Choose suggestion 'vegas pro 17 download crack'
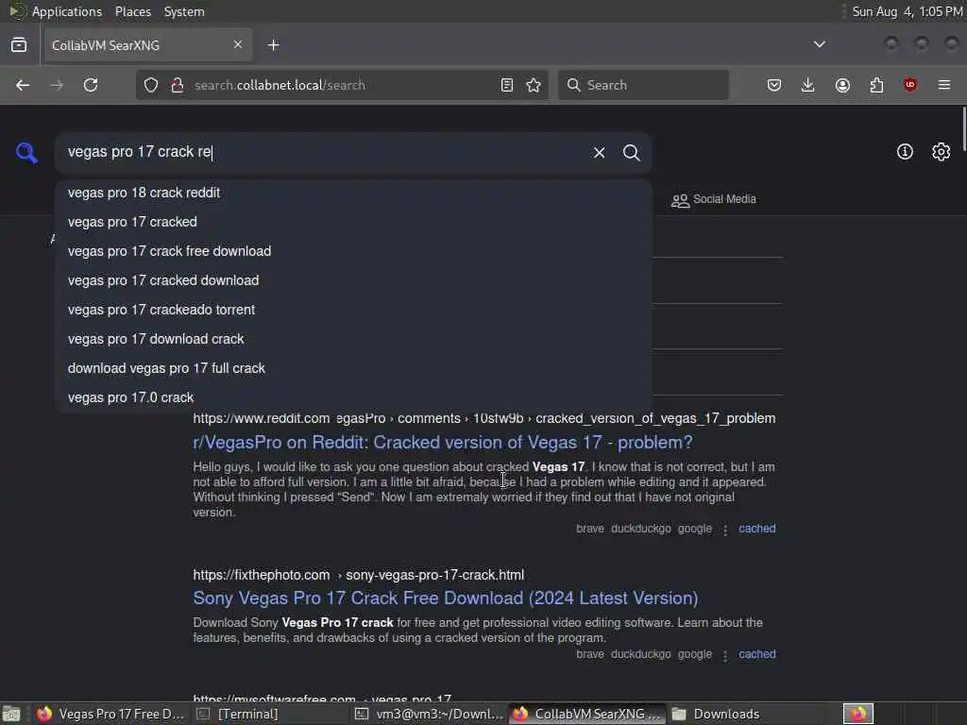Viewport: 967px width, 725px height. pos(353,339)
